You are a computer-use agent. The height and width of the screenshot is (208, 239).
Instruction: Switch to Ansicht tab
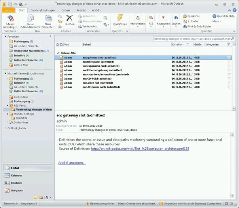tap(81, 10)
